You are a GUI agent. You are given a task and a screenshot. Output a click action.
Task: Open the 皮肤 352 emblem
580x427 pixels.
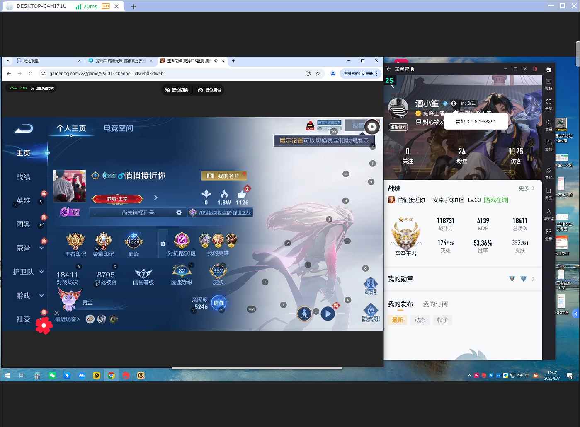[x=218, y=271]
